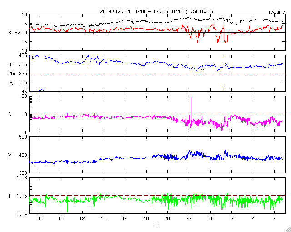The width and height of the screenshot is (291, 232).
Task: Click the '-10' tick on Bt,Bz panel
Action: point(23,51)
